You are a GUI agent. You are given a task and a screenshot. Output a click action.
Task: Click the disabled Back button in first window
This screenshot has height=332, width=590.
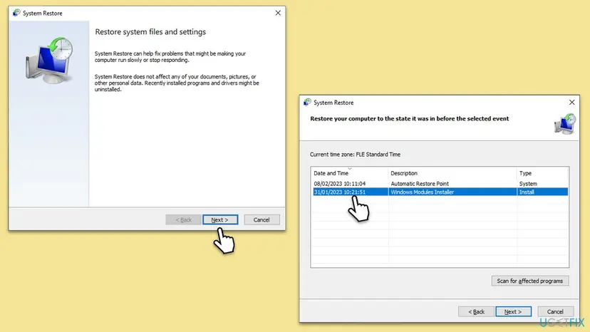(183, 220)
